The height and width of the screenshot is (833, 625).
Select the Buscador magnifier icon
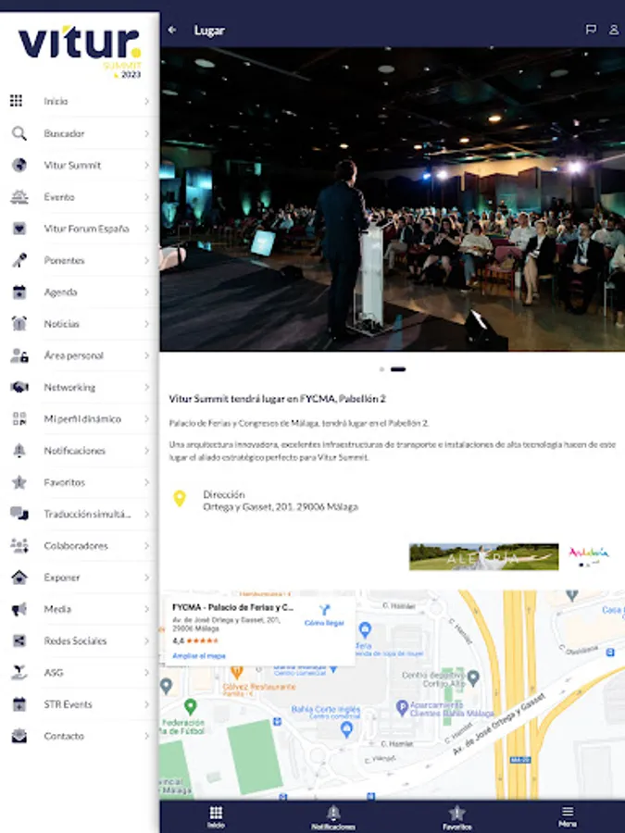[19, 133]
